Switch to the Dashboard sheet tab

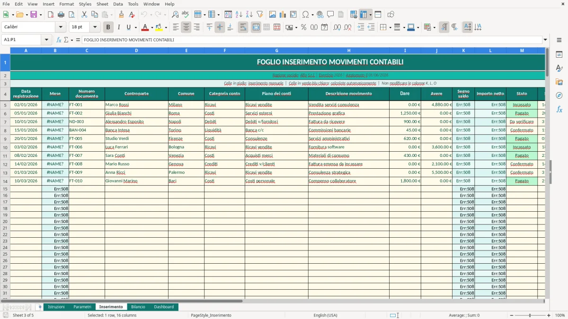[164, 307]
